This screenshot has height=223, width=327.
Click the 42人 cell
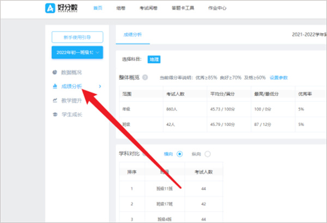[x=171, y=125]
